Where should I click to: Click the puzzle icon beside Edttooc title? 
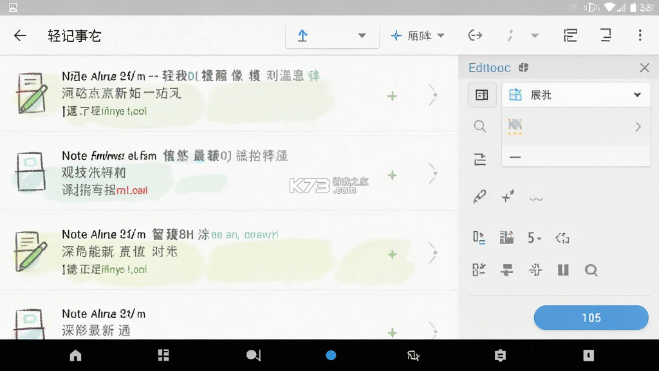tap(523, 67)
